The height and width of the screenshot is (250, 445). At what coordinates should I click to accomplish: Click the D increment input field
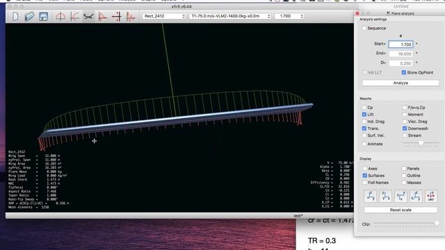400,63
